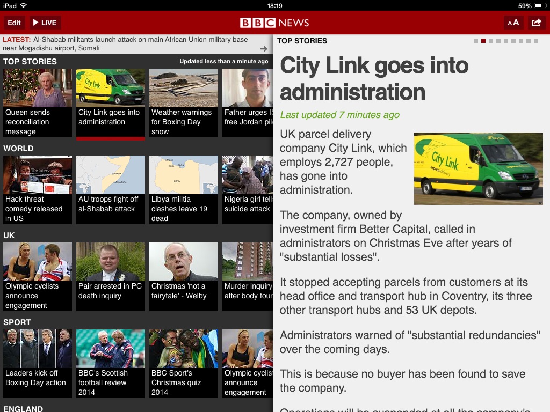The width and height of the screenshot is (550, 412).
Task: Tap the paragraph mentioning Better Capital
Action: click(x=396, y=236)
